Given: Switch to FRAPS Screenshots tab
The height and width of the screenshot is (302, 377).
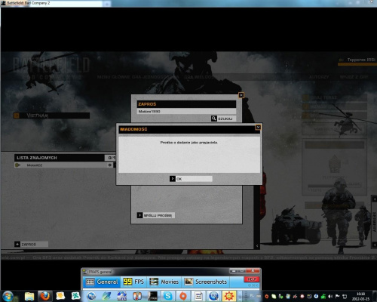Looking at the screenshot, I should click(206, 282).
